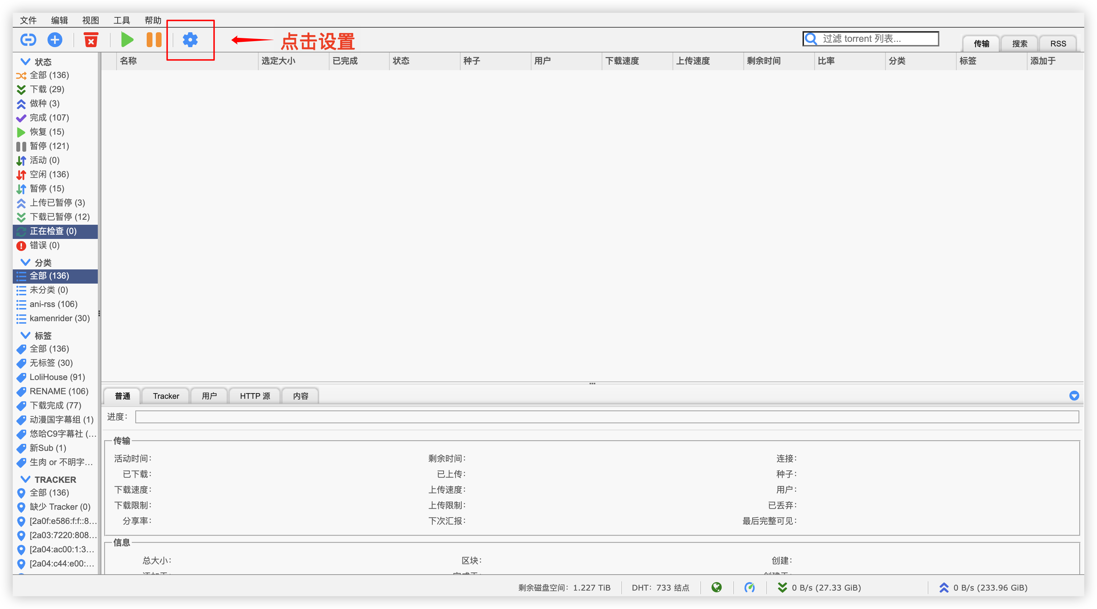Switch to the 传输 tab
1097x609 pixels.
pyautogui.click(x=981, y=44)
